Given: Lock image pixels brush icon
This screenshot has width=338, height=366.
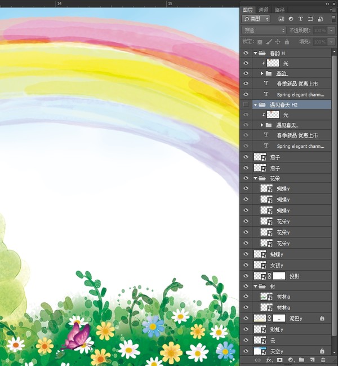Looking at the screenshot, I should pos(269,42).
